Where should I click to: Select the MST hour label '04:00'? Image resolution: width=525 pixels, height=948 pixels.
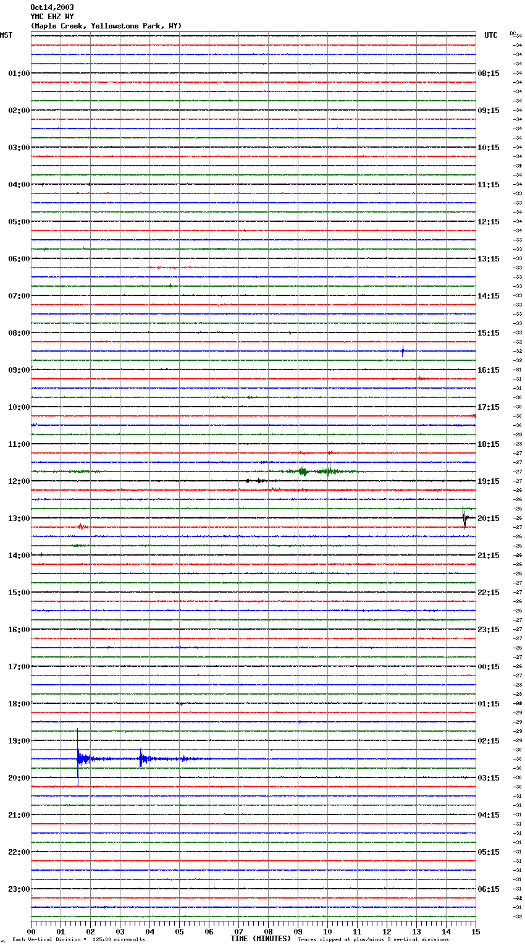click(19, 185)
